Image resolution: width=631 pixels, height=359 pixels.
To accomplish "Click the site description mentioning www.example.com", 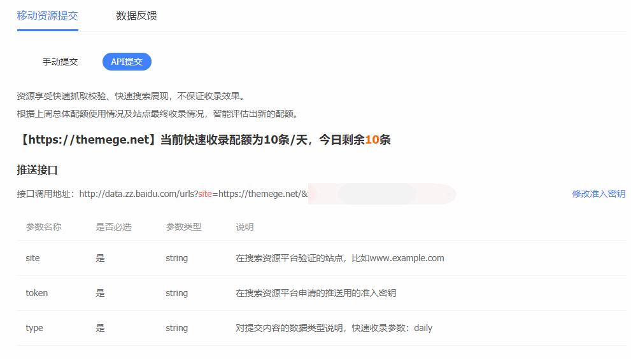I will coord(339,258).
